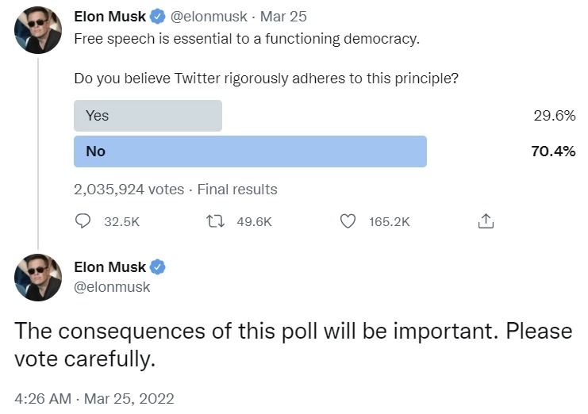Click the 49.6K retweets count
Screen dimensions: 588x414
click(254, 222)
